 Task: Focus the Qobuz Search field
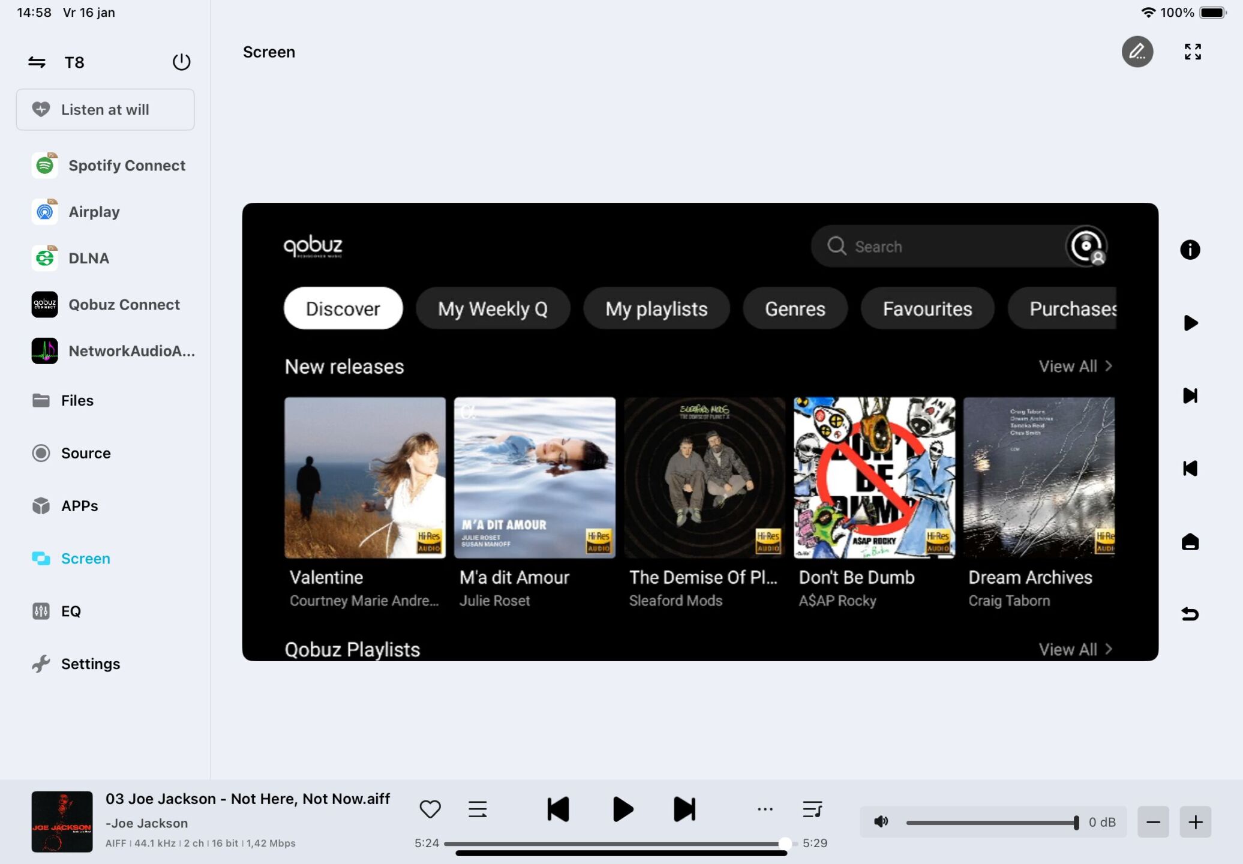(939, 246)
